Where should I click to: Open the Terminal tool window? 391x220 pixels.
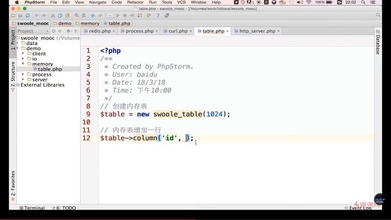(x=32, y=208)
